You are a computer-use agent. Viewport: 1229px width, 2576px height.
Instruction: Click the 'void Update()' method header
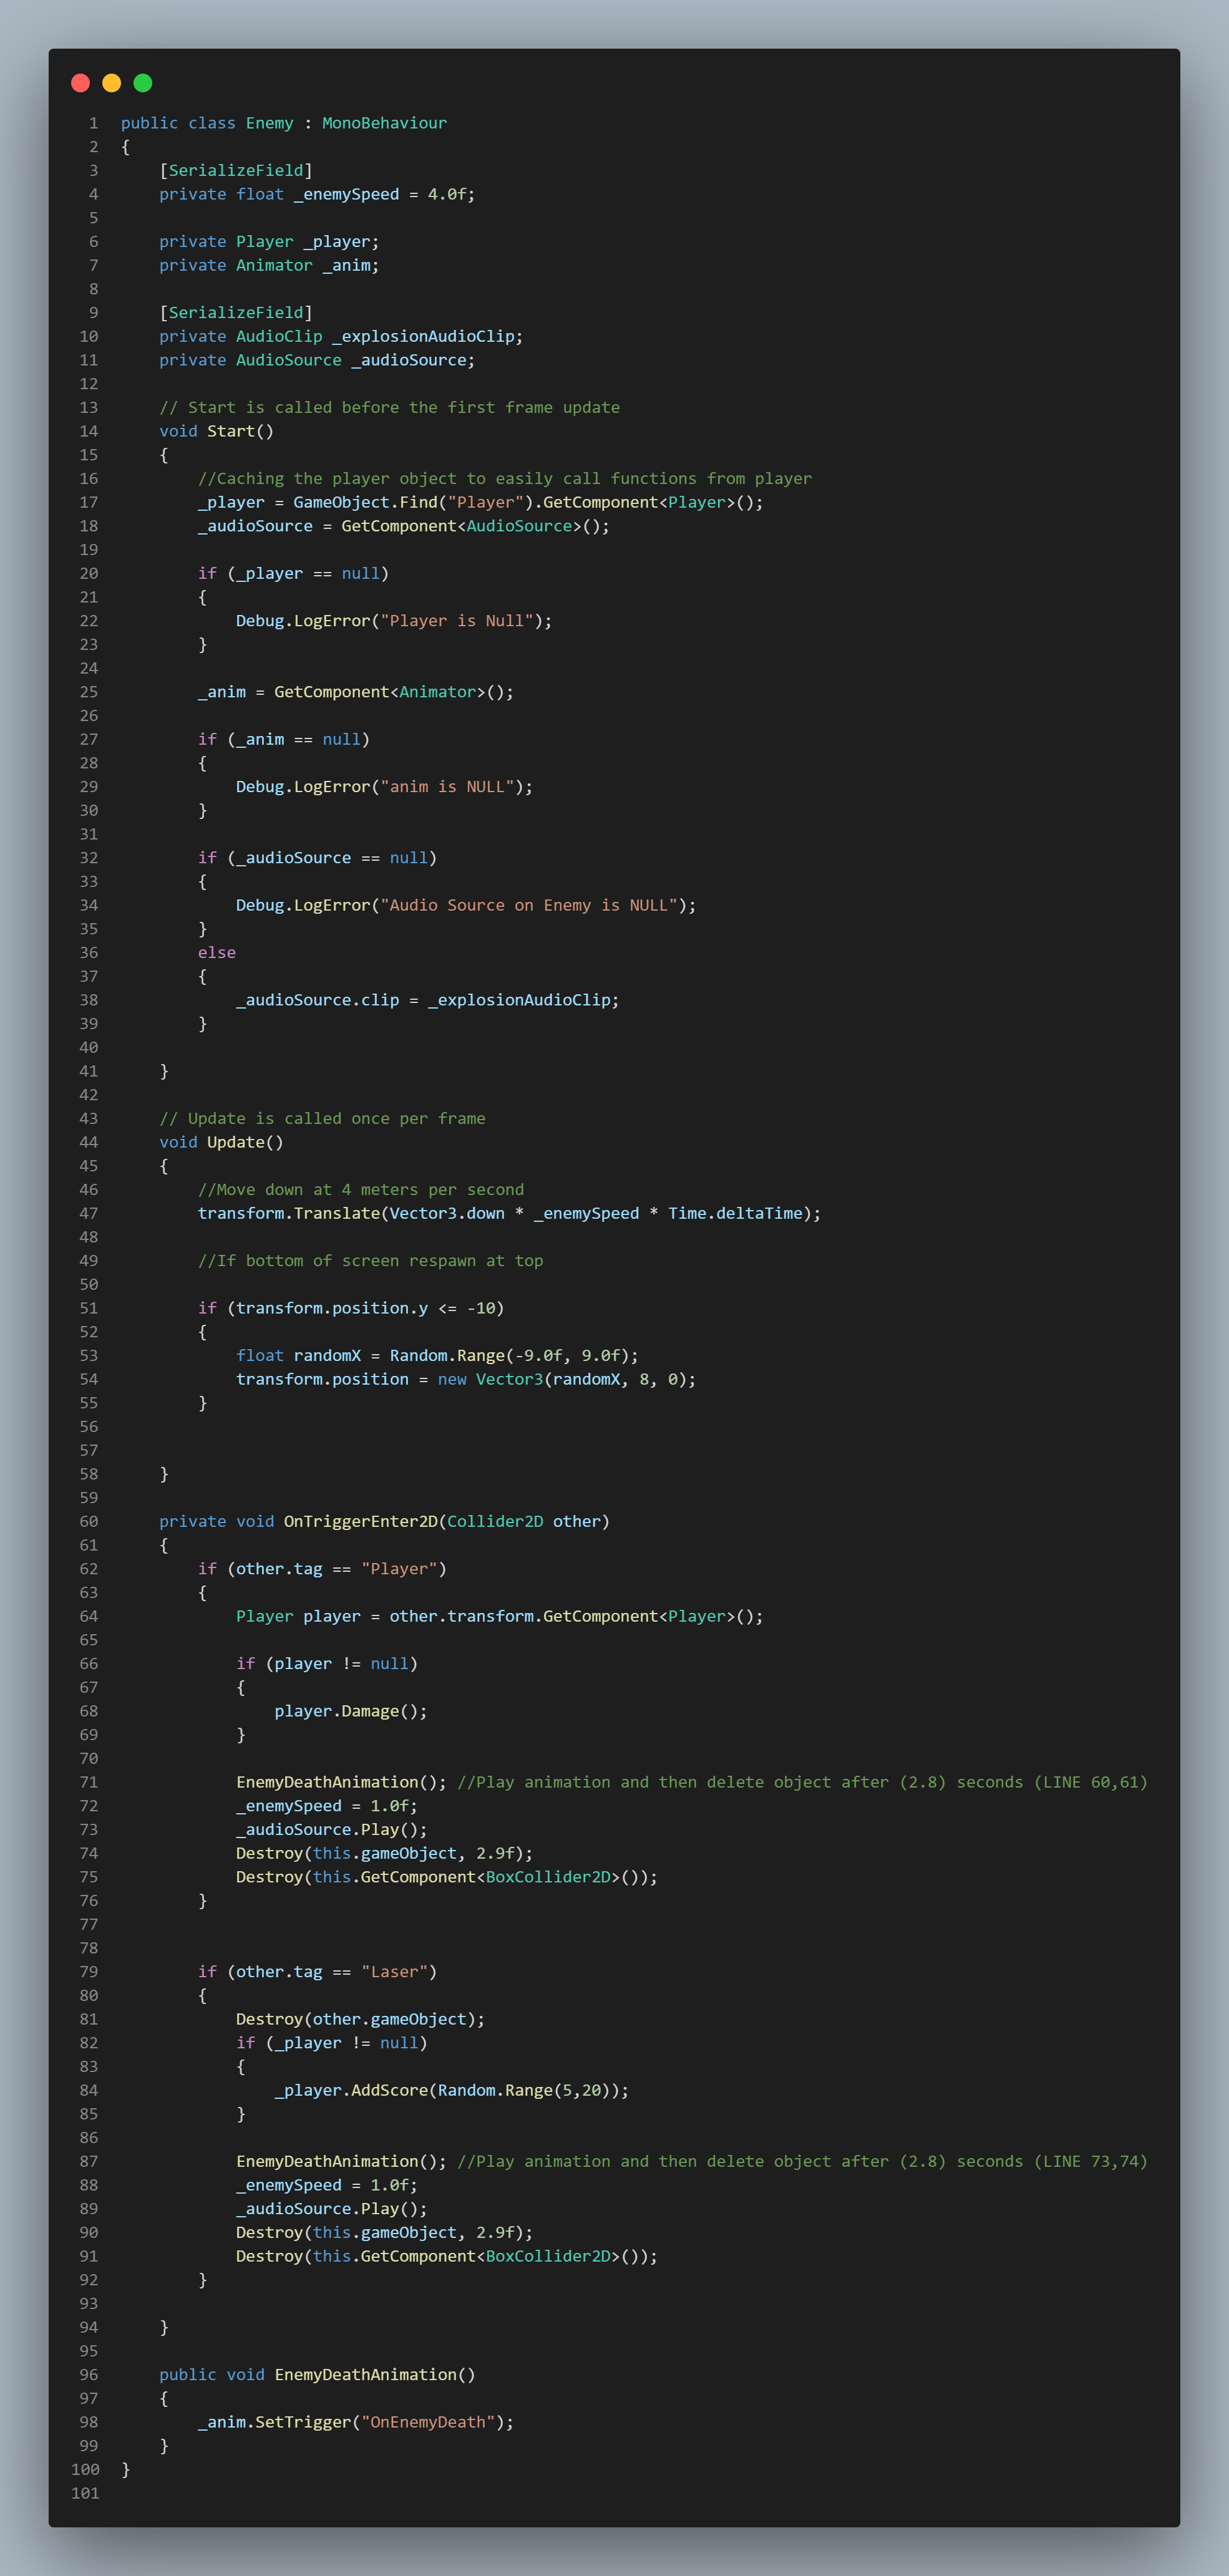(x=221, y=1142)
